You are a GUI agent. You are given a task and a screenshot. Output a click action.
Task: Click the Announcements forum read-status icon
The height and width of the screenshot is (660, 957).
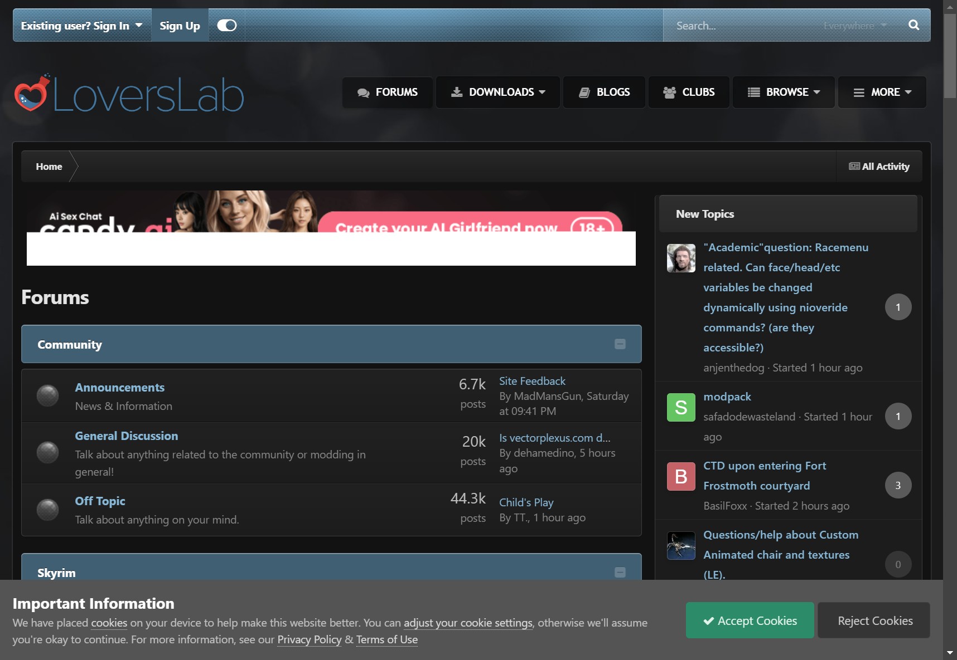point(47,395)
